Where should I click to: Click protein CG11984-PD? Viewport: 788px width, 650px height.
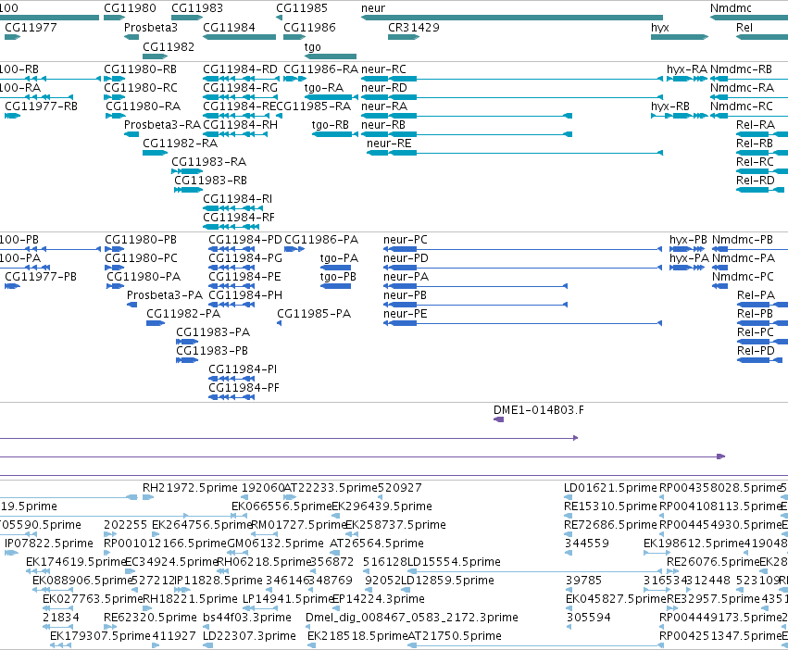(x=245, y=239)
